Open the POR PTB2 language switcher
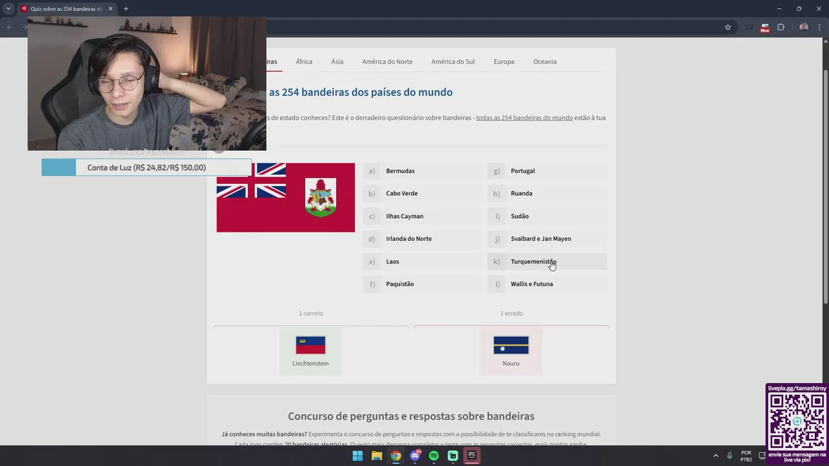The height and width of the screenshot is (466, 829). [746, 456]
